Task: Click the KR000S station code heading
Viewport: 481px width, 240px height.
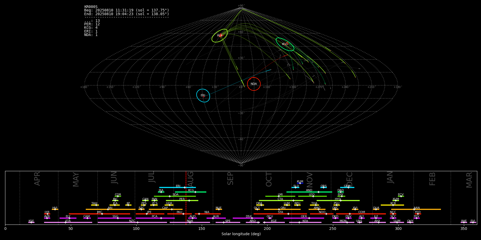Action: click(x=91, y=7)
